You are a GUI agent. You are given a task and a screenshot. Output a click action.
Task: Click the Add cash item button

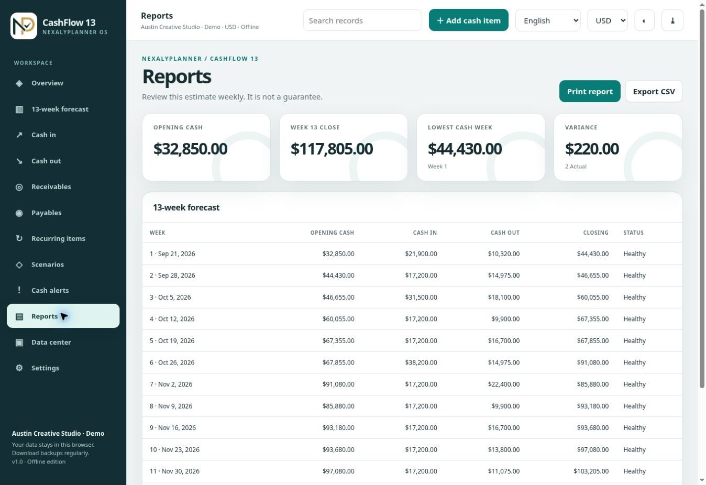click(x=468, y=20)
